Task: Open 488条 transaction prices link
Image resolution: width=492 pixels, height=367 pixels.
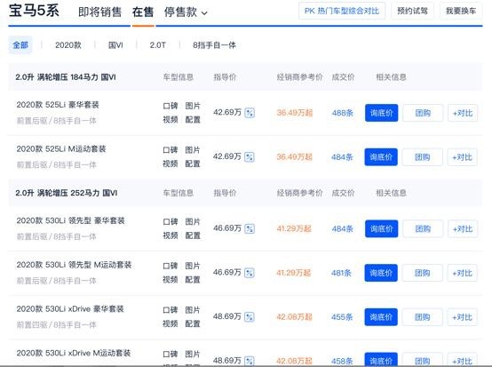Action: click(x=343, y=113)
